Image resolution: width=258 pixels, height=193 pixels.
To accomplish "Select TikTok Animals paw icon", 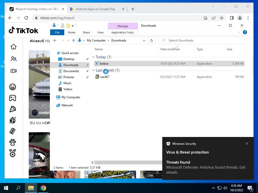I will point(13,142).
